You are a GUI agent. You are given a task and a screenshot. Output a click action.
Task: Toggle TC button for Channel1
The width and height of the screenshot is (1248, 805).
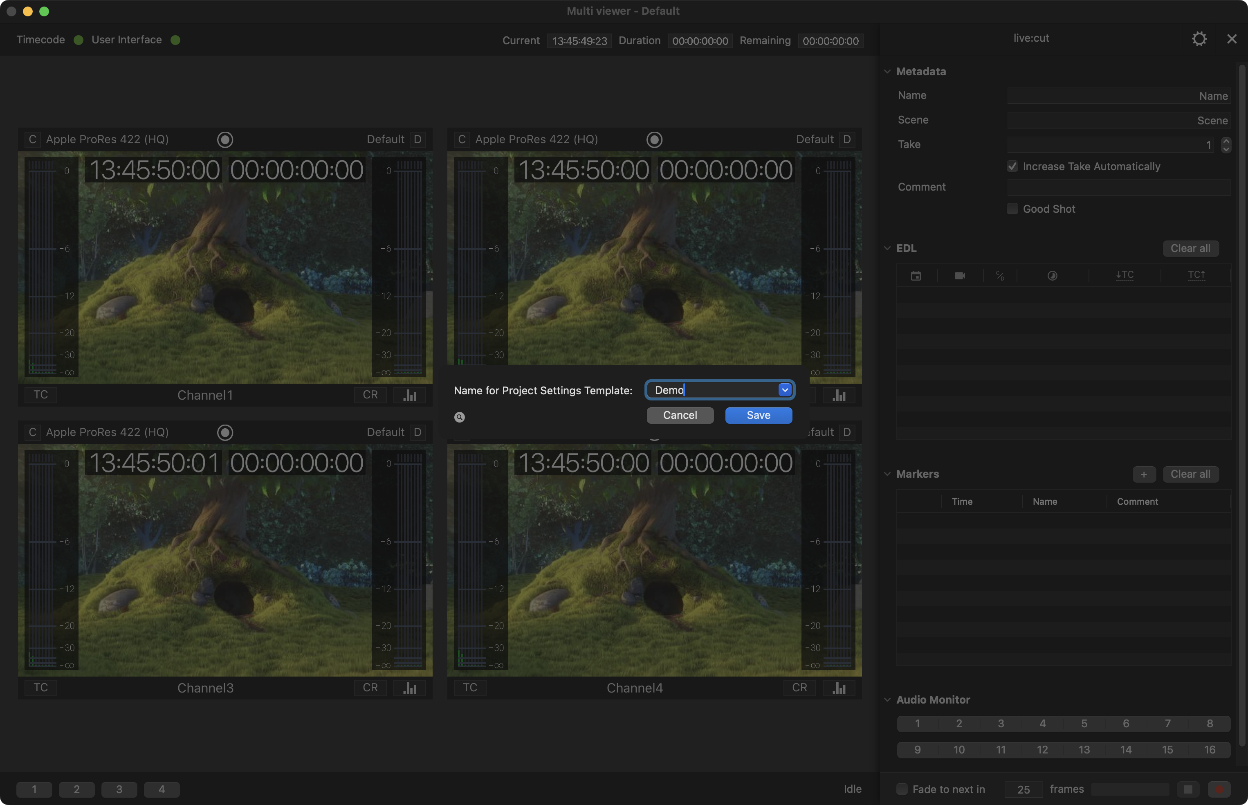(x=41, y=395)
